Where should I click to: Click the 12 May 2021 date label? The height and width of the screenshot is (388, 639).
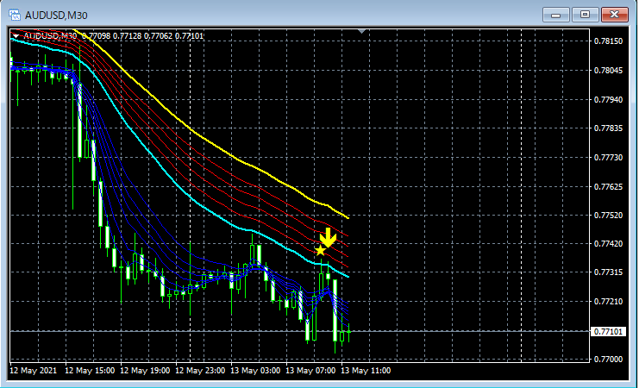tap(34, 371)
